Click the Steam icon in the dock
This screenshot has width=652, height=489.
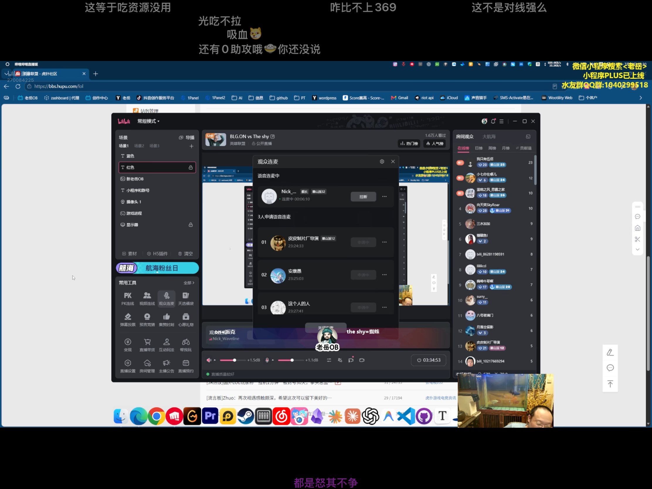(x=245, y=416)
